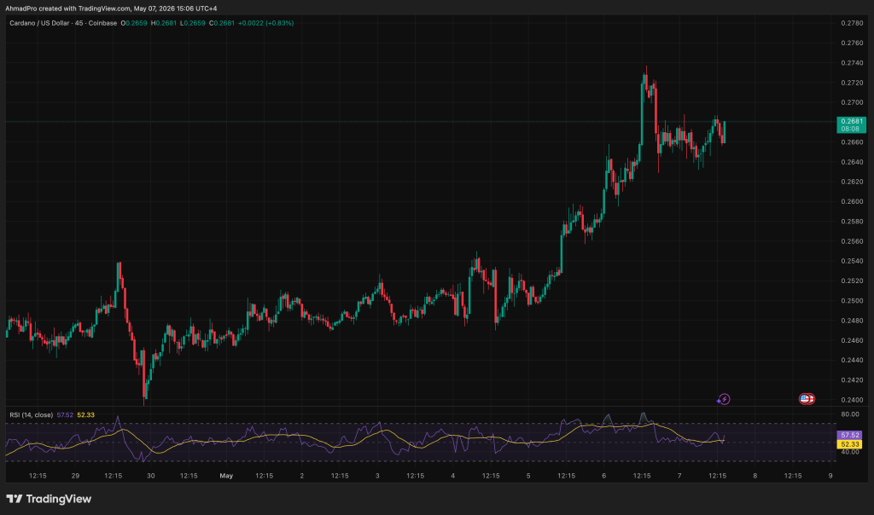Screen dimensions: 874x515
Task: Click the 0.2600 price scale label
Action: point(852,201)
